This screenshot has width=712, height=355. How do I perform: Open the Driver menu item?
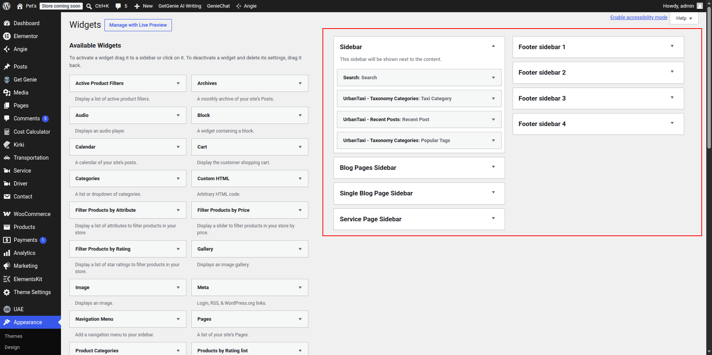(30, 184)
